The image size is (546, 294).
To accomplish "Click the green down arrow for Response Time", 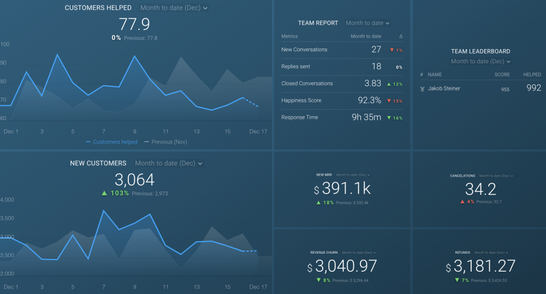I will coord(388,118).
